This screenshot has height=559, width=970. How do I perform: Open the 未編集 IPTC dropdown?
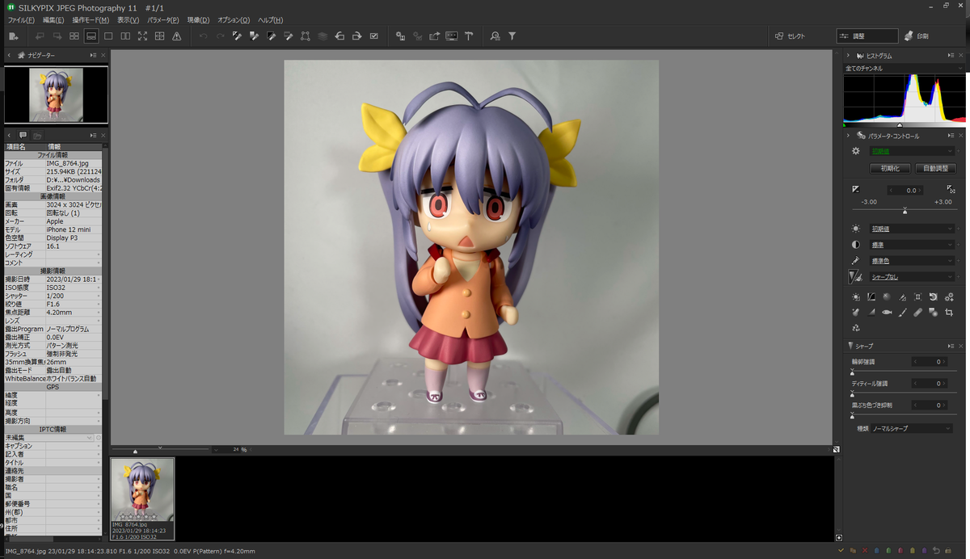point(49,437)
